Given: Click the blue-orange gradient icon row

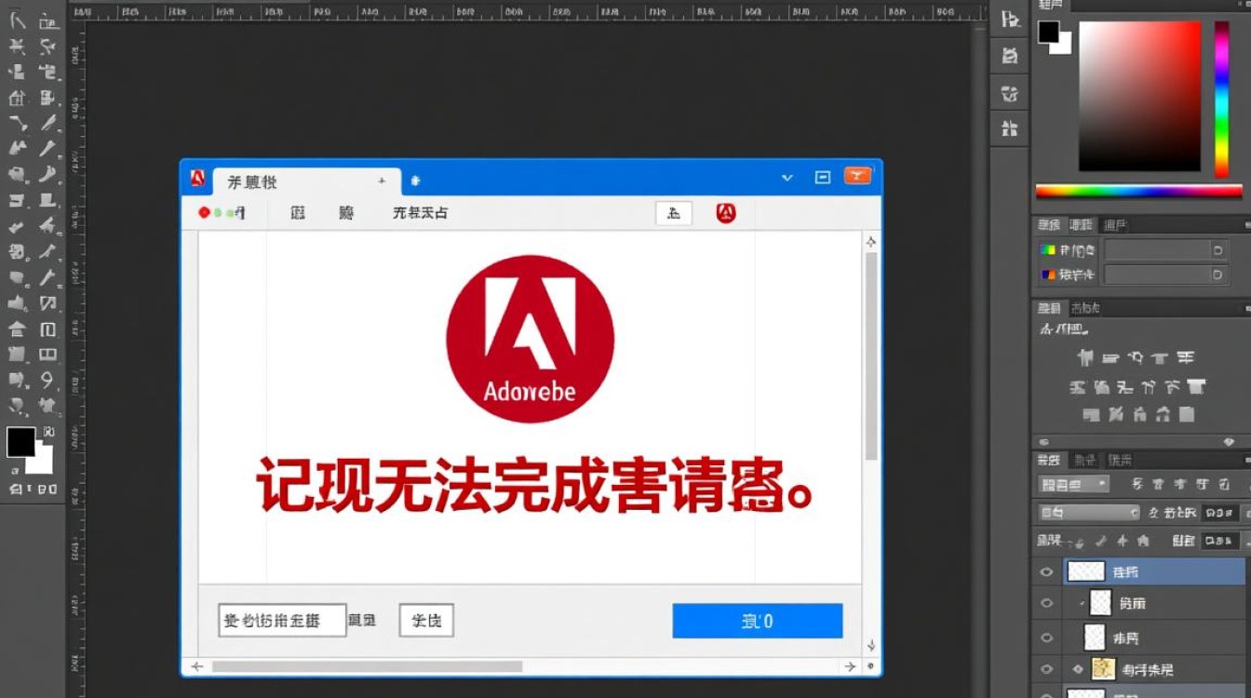Looking at the screenshot, I should coord(1068,275).
